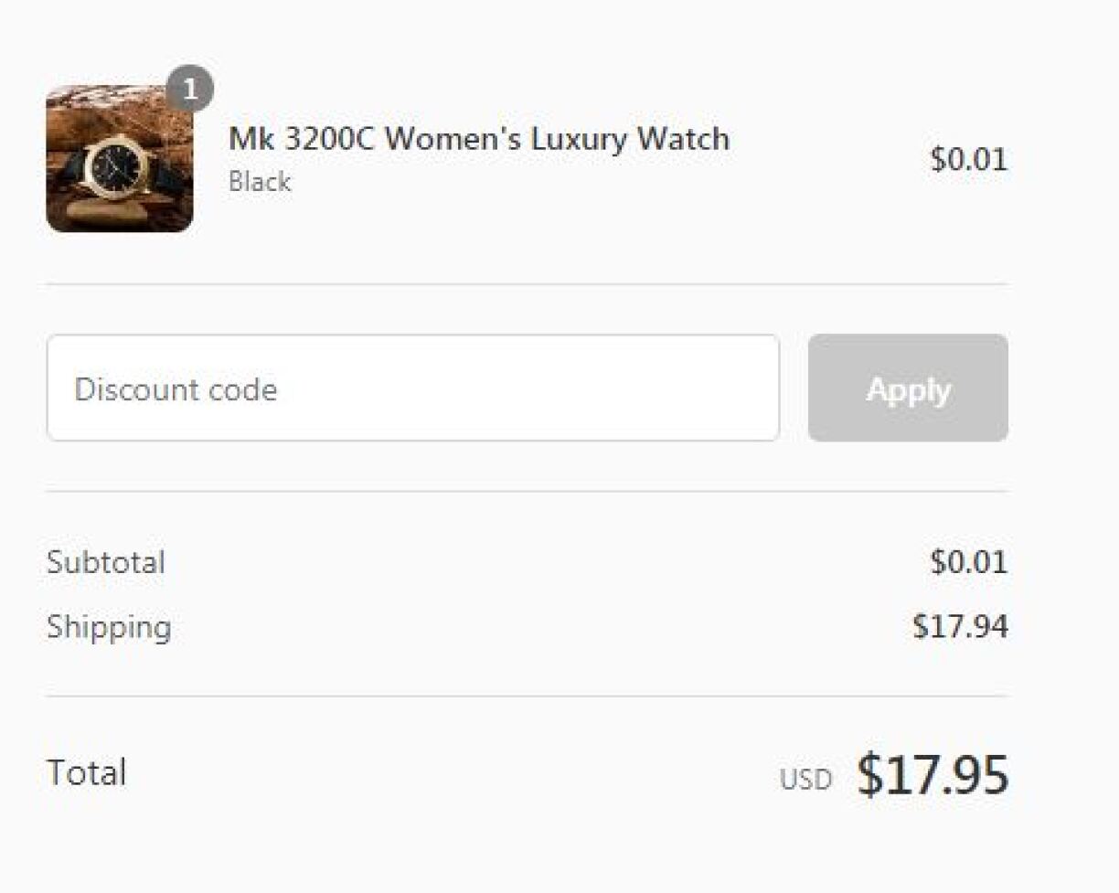Select the Black variant label

click(259, 182)
